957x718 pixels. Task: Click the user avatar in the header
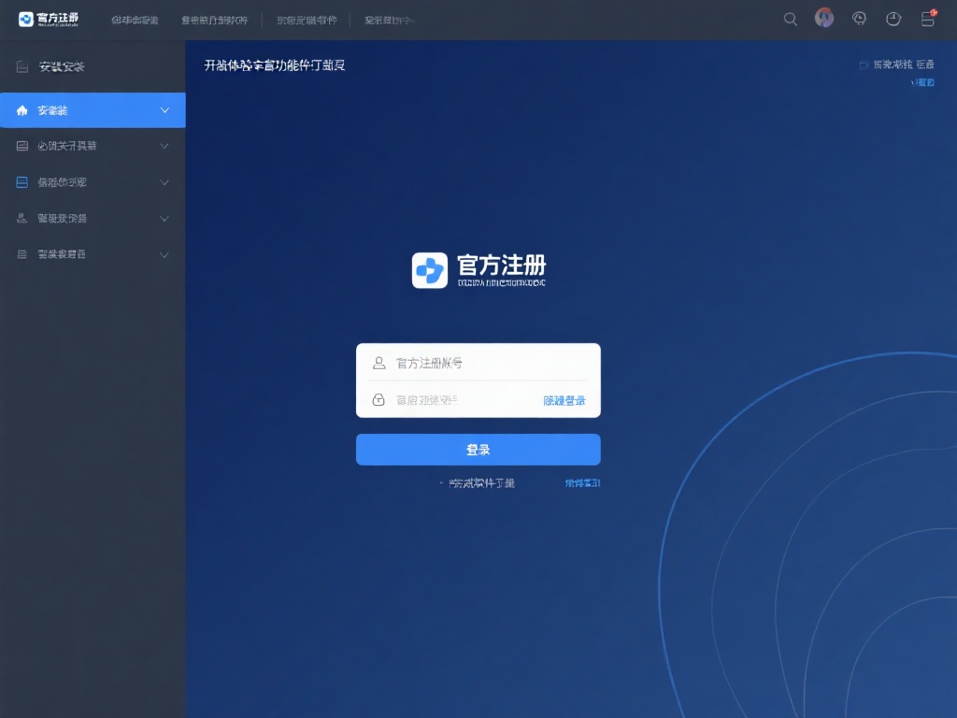tap(823, 17)
